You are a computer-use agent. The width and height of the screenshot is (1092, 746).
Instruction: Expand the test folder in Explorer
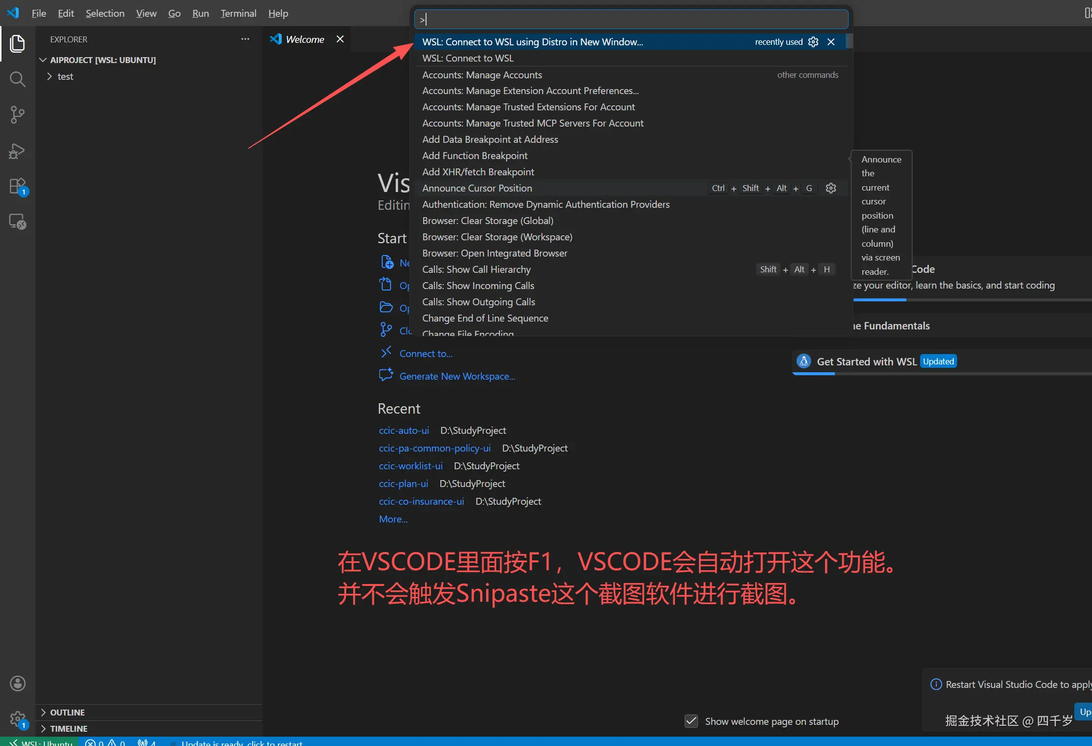49,76
